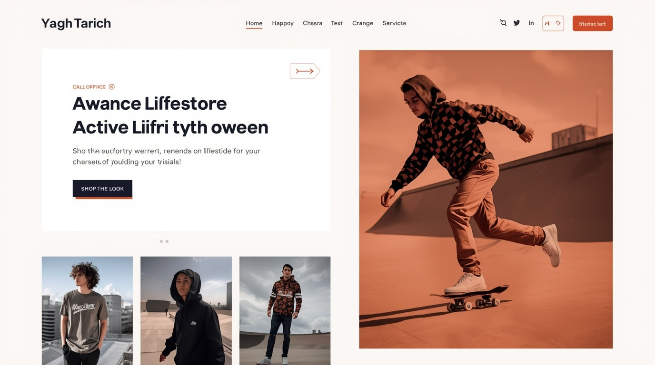This screenshot has height=365, width=655.
Task: Click the Yagh Tarich logo
Action: (76, 23)
